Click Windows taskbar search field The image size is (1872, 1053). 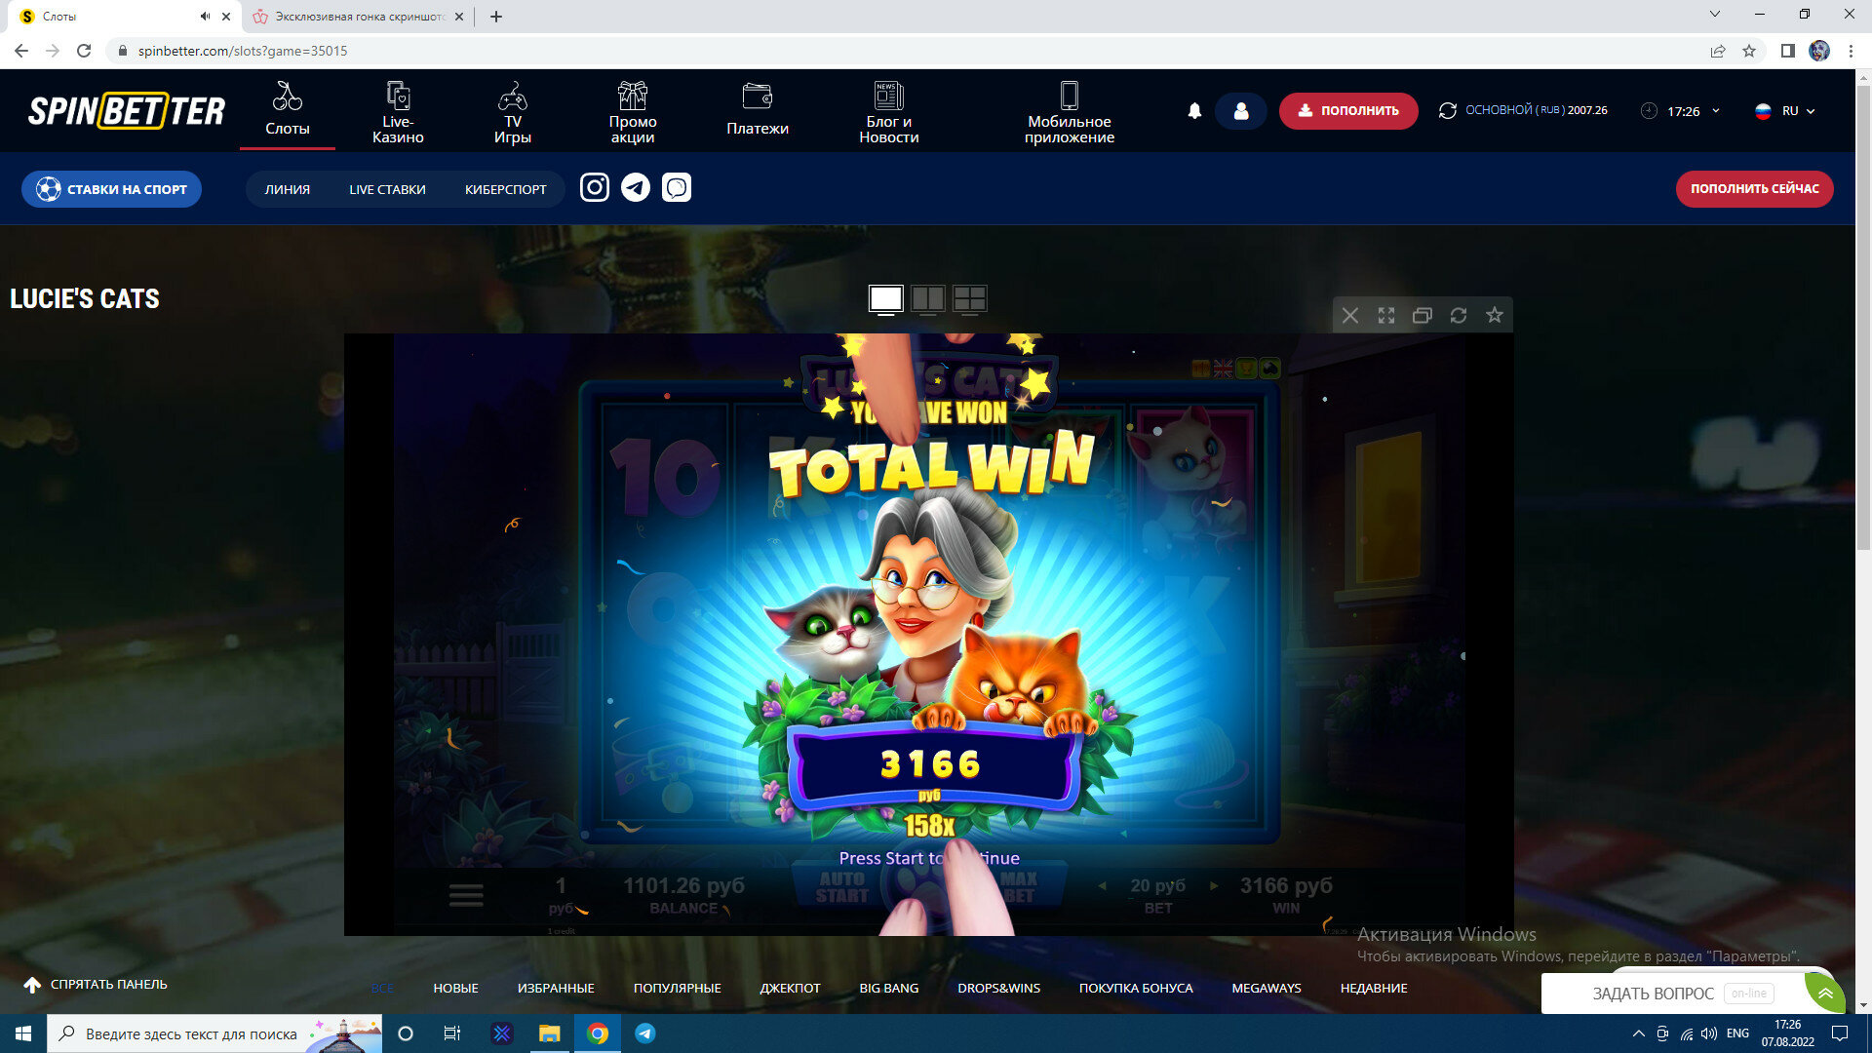pyautogui.click(x=191, y=1033)
